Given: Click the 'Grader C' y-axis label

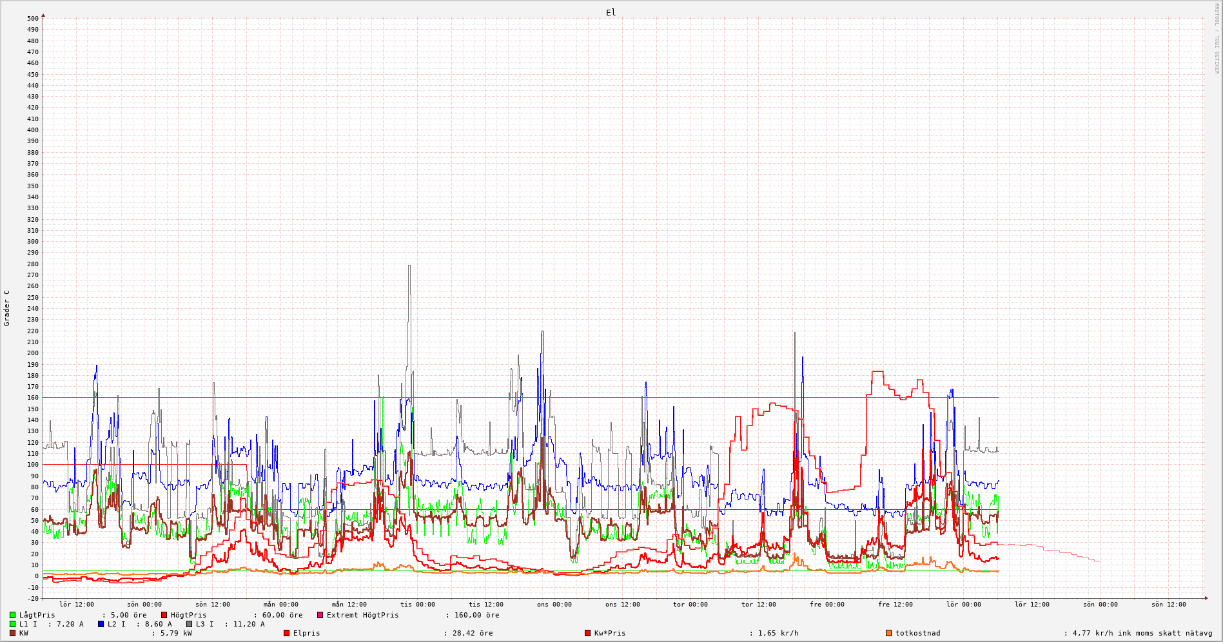Looking at the screenshot, I should [7, 308].
